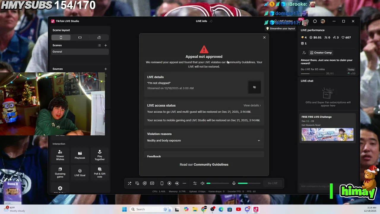
Task: Click the 607 likes stat
Action: click(346, 37)
